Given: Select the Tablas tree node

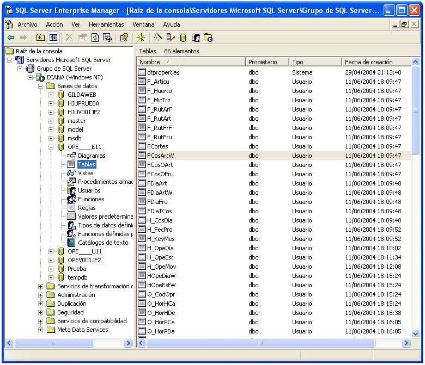Looking at the screenshot, I should point(87,164).
